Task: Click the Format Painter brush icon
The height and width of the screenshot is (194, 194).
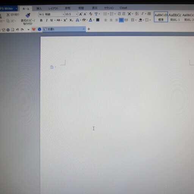Action: (28, 15)
